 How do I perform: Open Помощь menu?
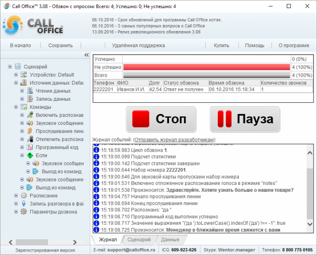coord(254,45)
